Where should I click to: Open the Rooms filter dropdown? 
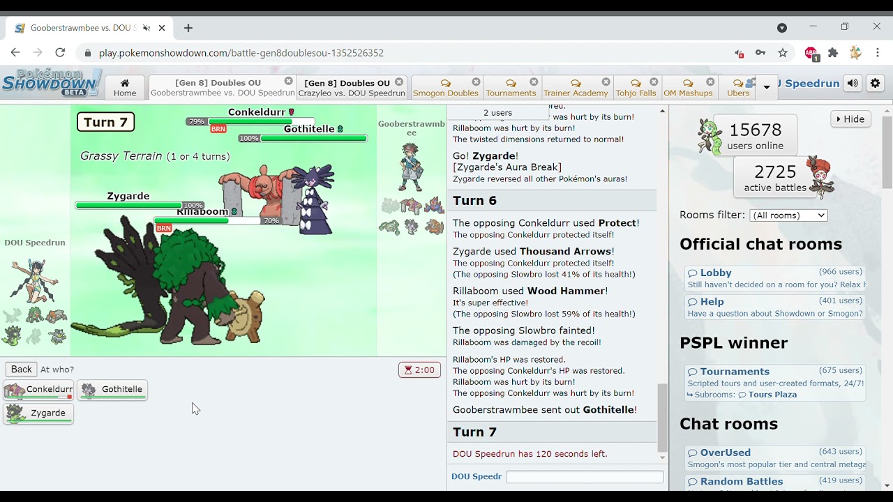[788, 215]
